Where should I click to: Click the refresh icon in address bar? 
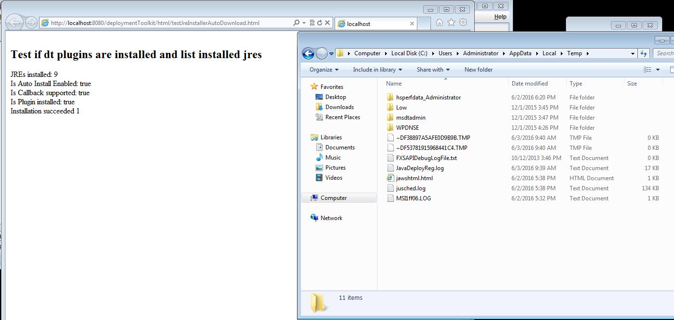(320, 23)
